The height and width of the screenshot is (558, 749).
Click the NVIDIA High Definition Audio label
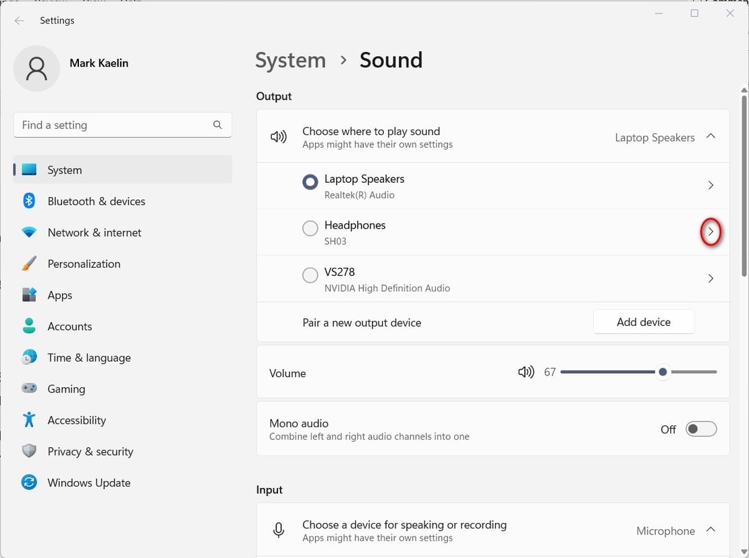coord(387,288)
